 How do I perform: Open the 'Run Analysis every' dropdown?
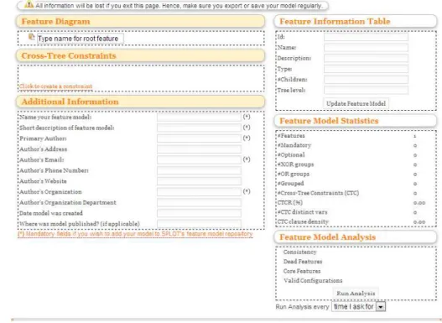tap(358, 307)
